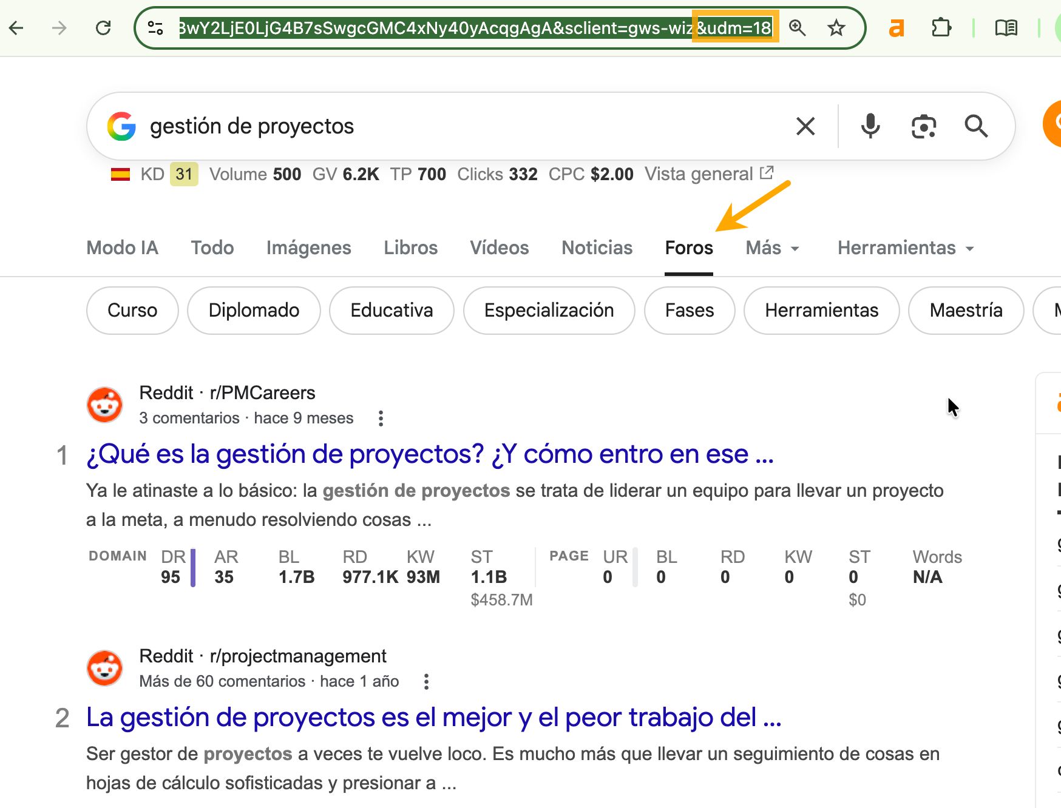Search by image with Google Lens
Screen dimensions: 1061x808
pyautogui.click(x=924, y=126)
